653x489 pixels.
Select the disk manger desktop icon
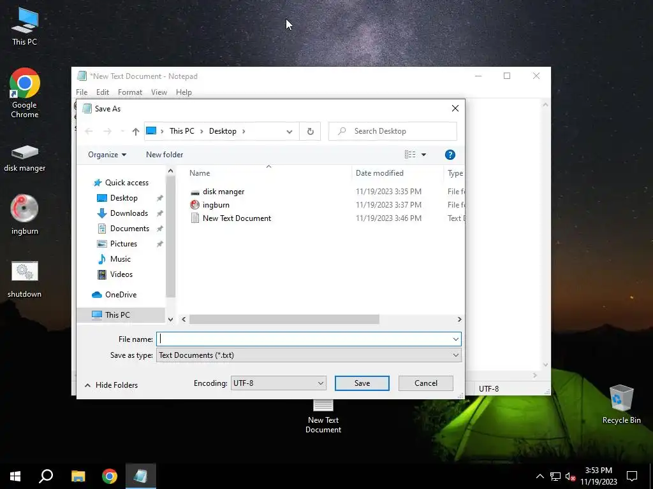coord(24,158)
